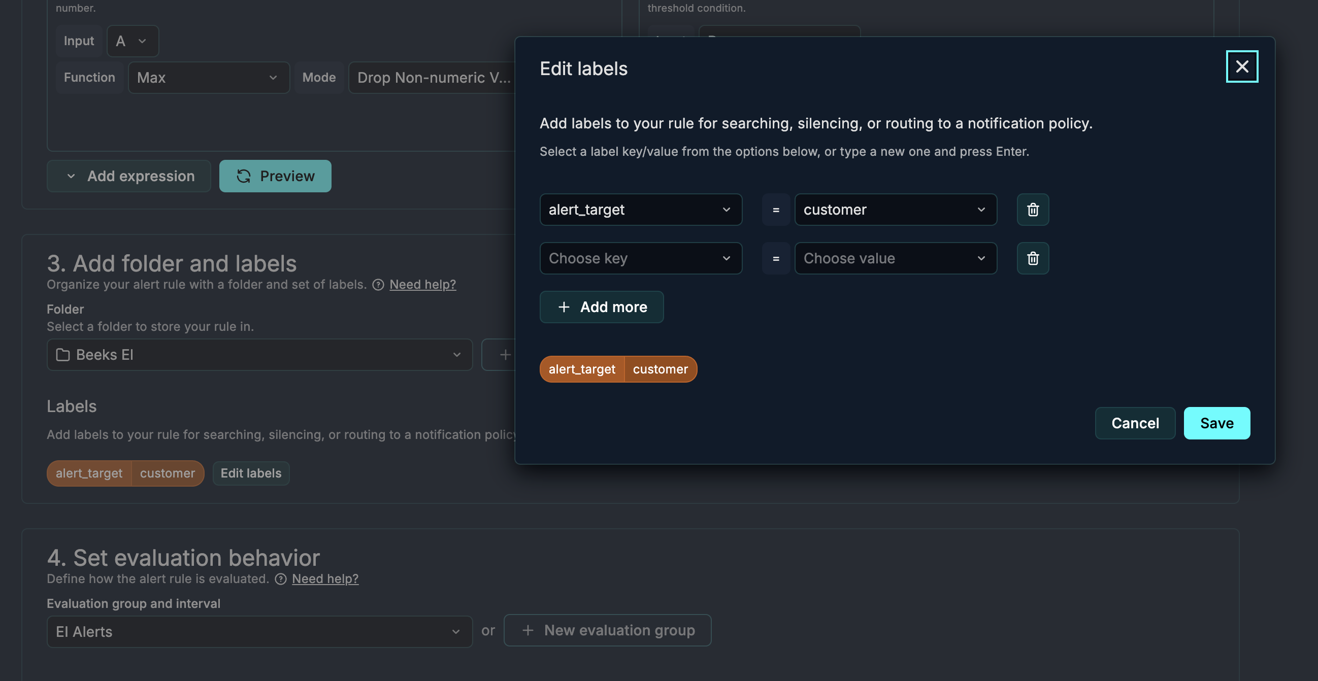This screenshot has width=1318, height=681.
Task: Open the customer value dropdown
Action: coord(895,210)
